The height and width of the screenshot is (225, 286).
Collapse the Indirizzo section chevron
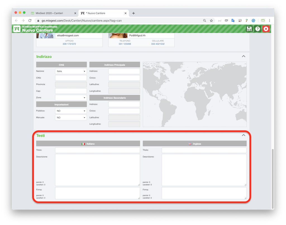coord(244,56)
